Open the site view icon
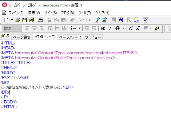Screen dimensions: 171x120 click(x=145, y=20)
